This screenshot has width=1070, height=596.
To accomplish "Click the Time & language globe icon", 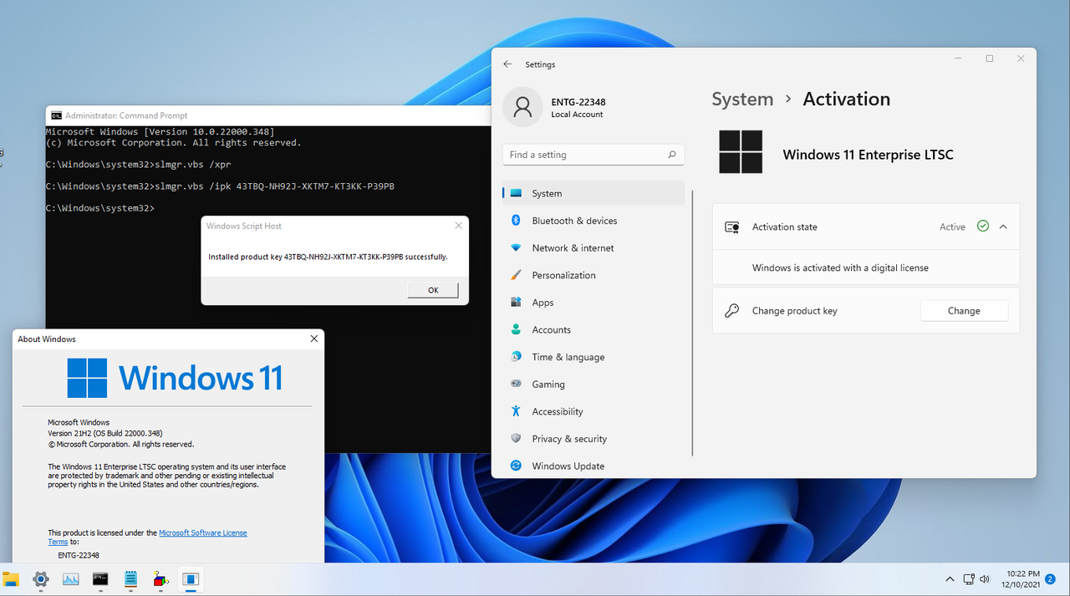I will point(516,357).
